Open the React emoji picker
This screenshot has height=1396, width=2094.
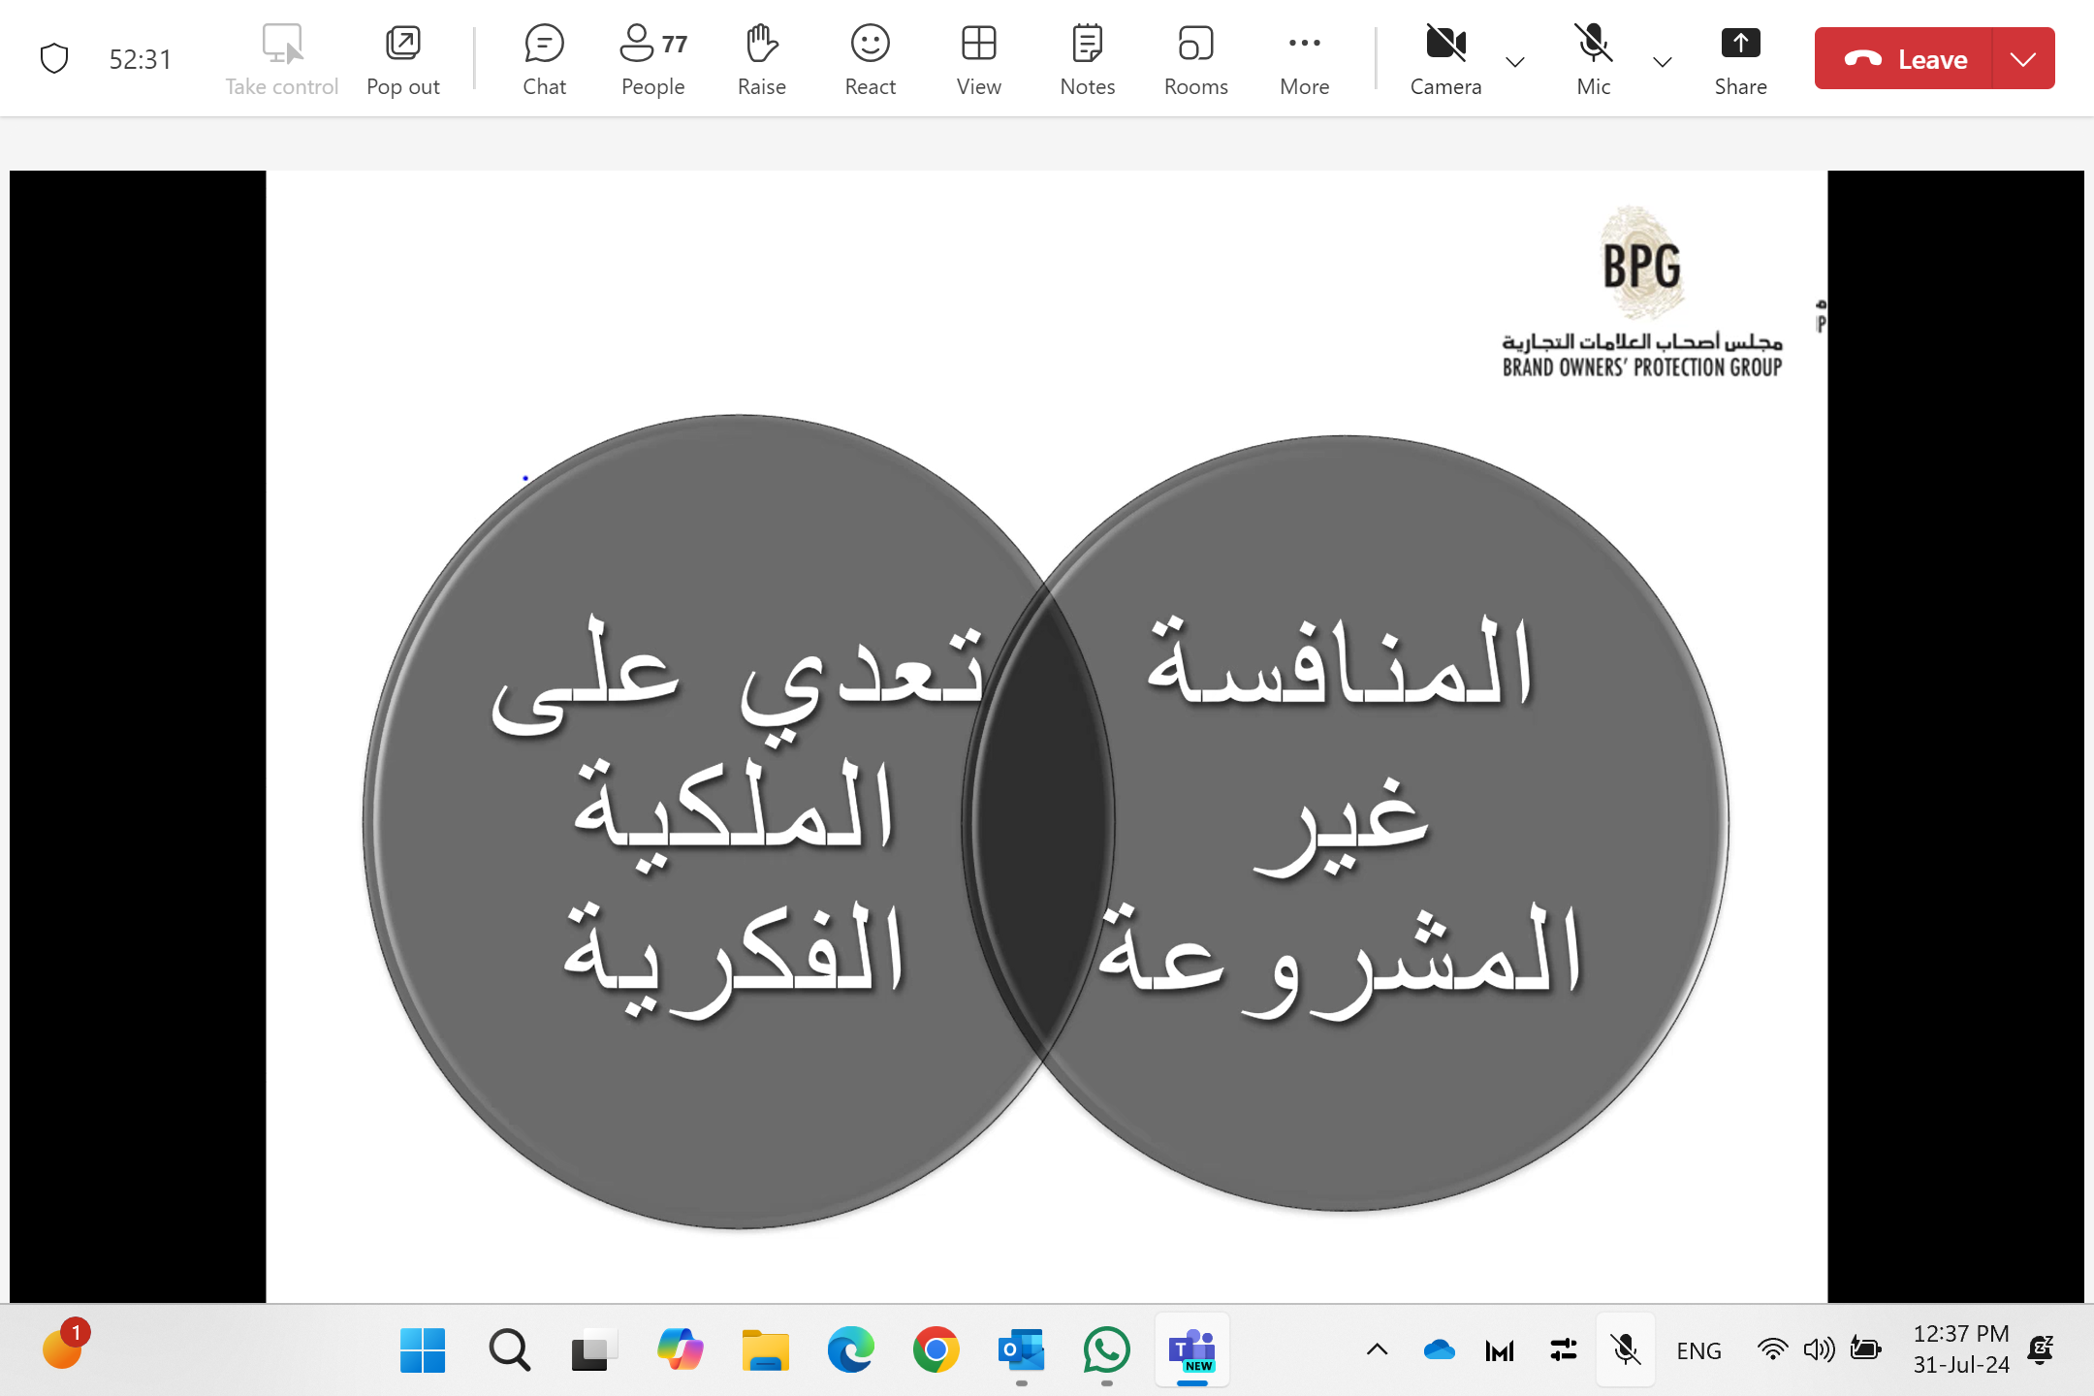click(x=870, y=60)
